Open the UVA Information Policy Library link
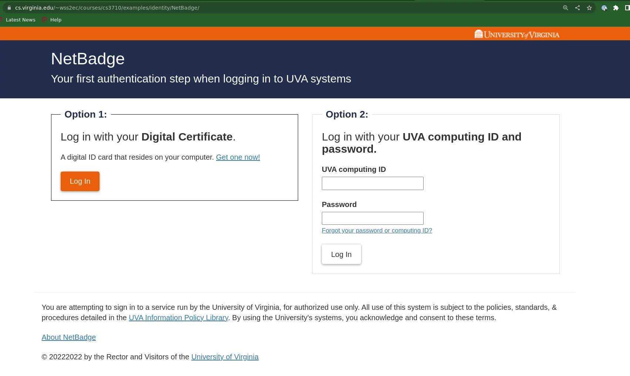The width and height of the screenshot is (630, 376). point(178,318)
